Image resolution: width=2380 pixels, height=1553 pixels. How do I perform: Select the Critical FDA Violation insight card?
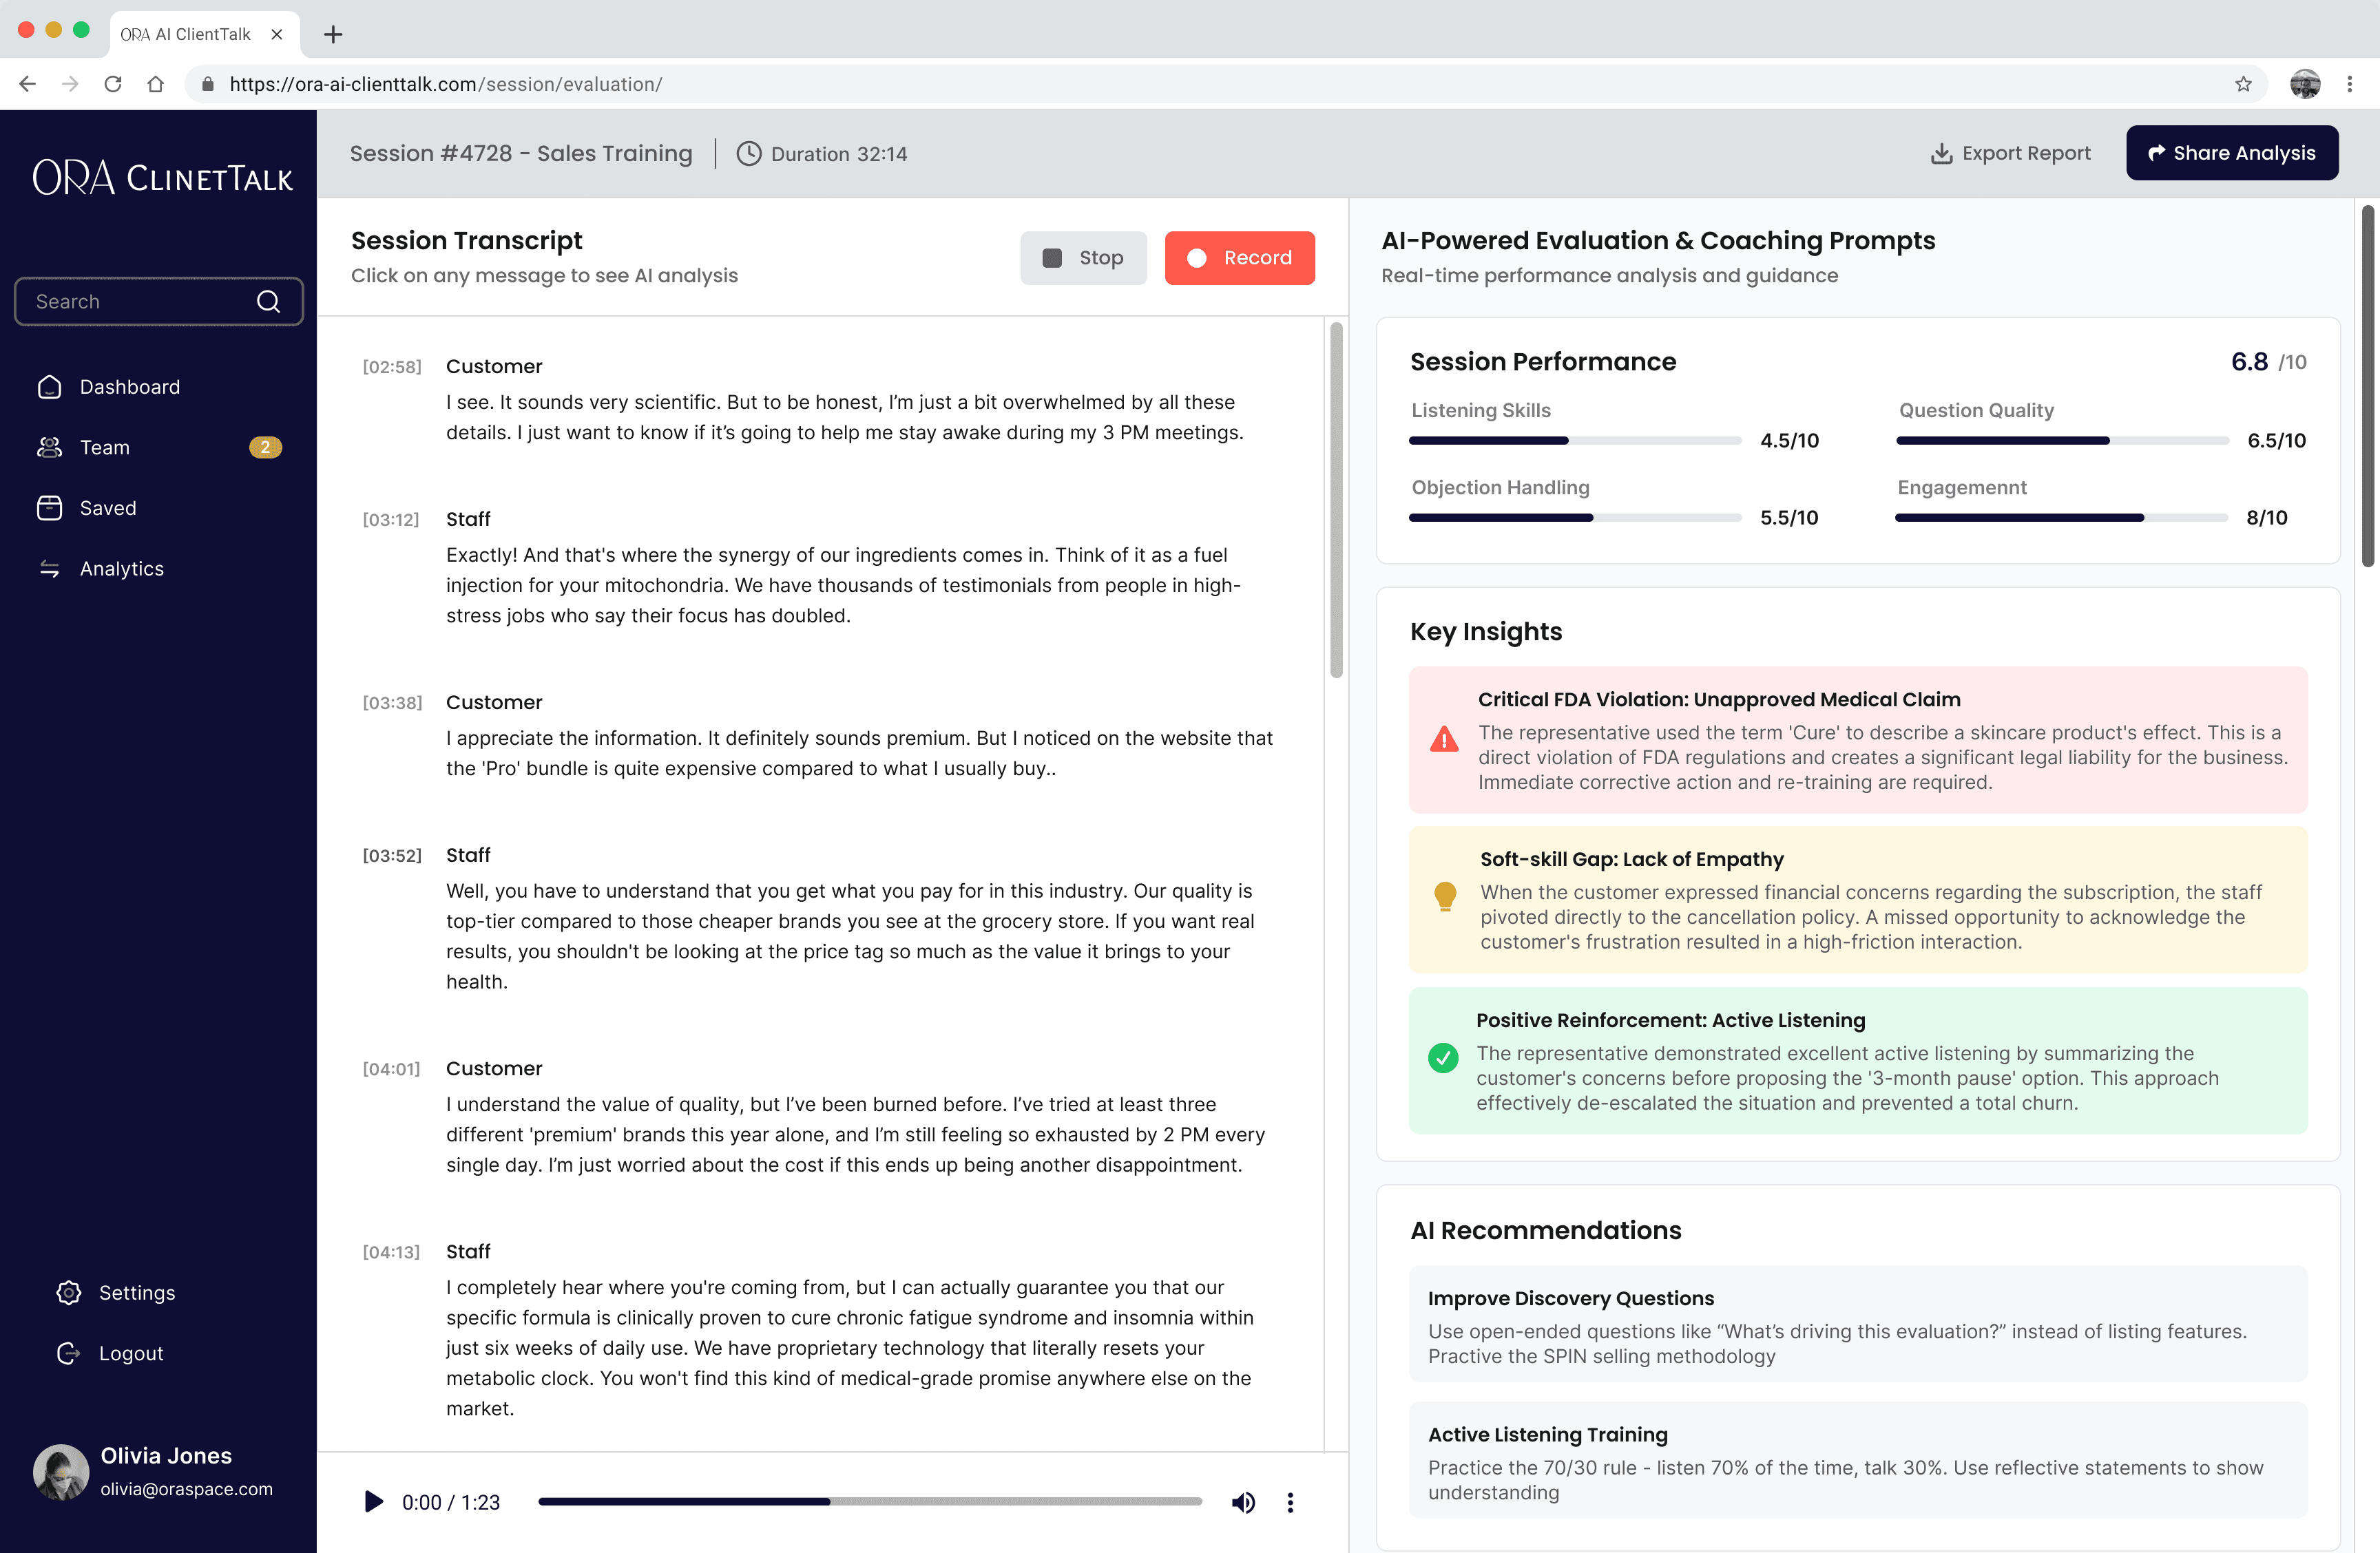point(1857,739)
